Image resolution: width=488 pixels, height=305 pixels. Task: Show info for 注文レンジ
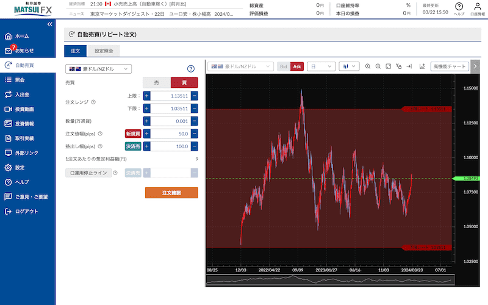coord(93,102)
